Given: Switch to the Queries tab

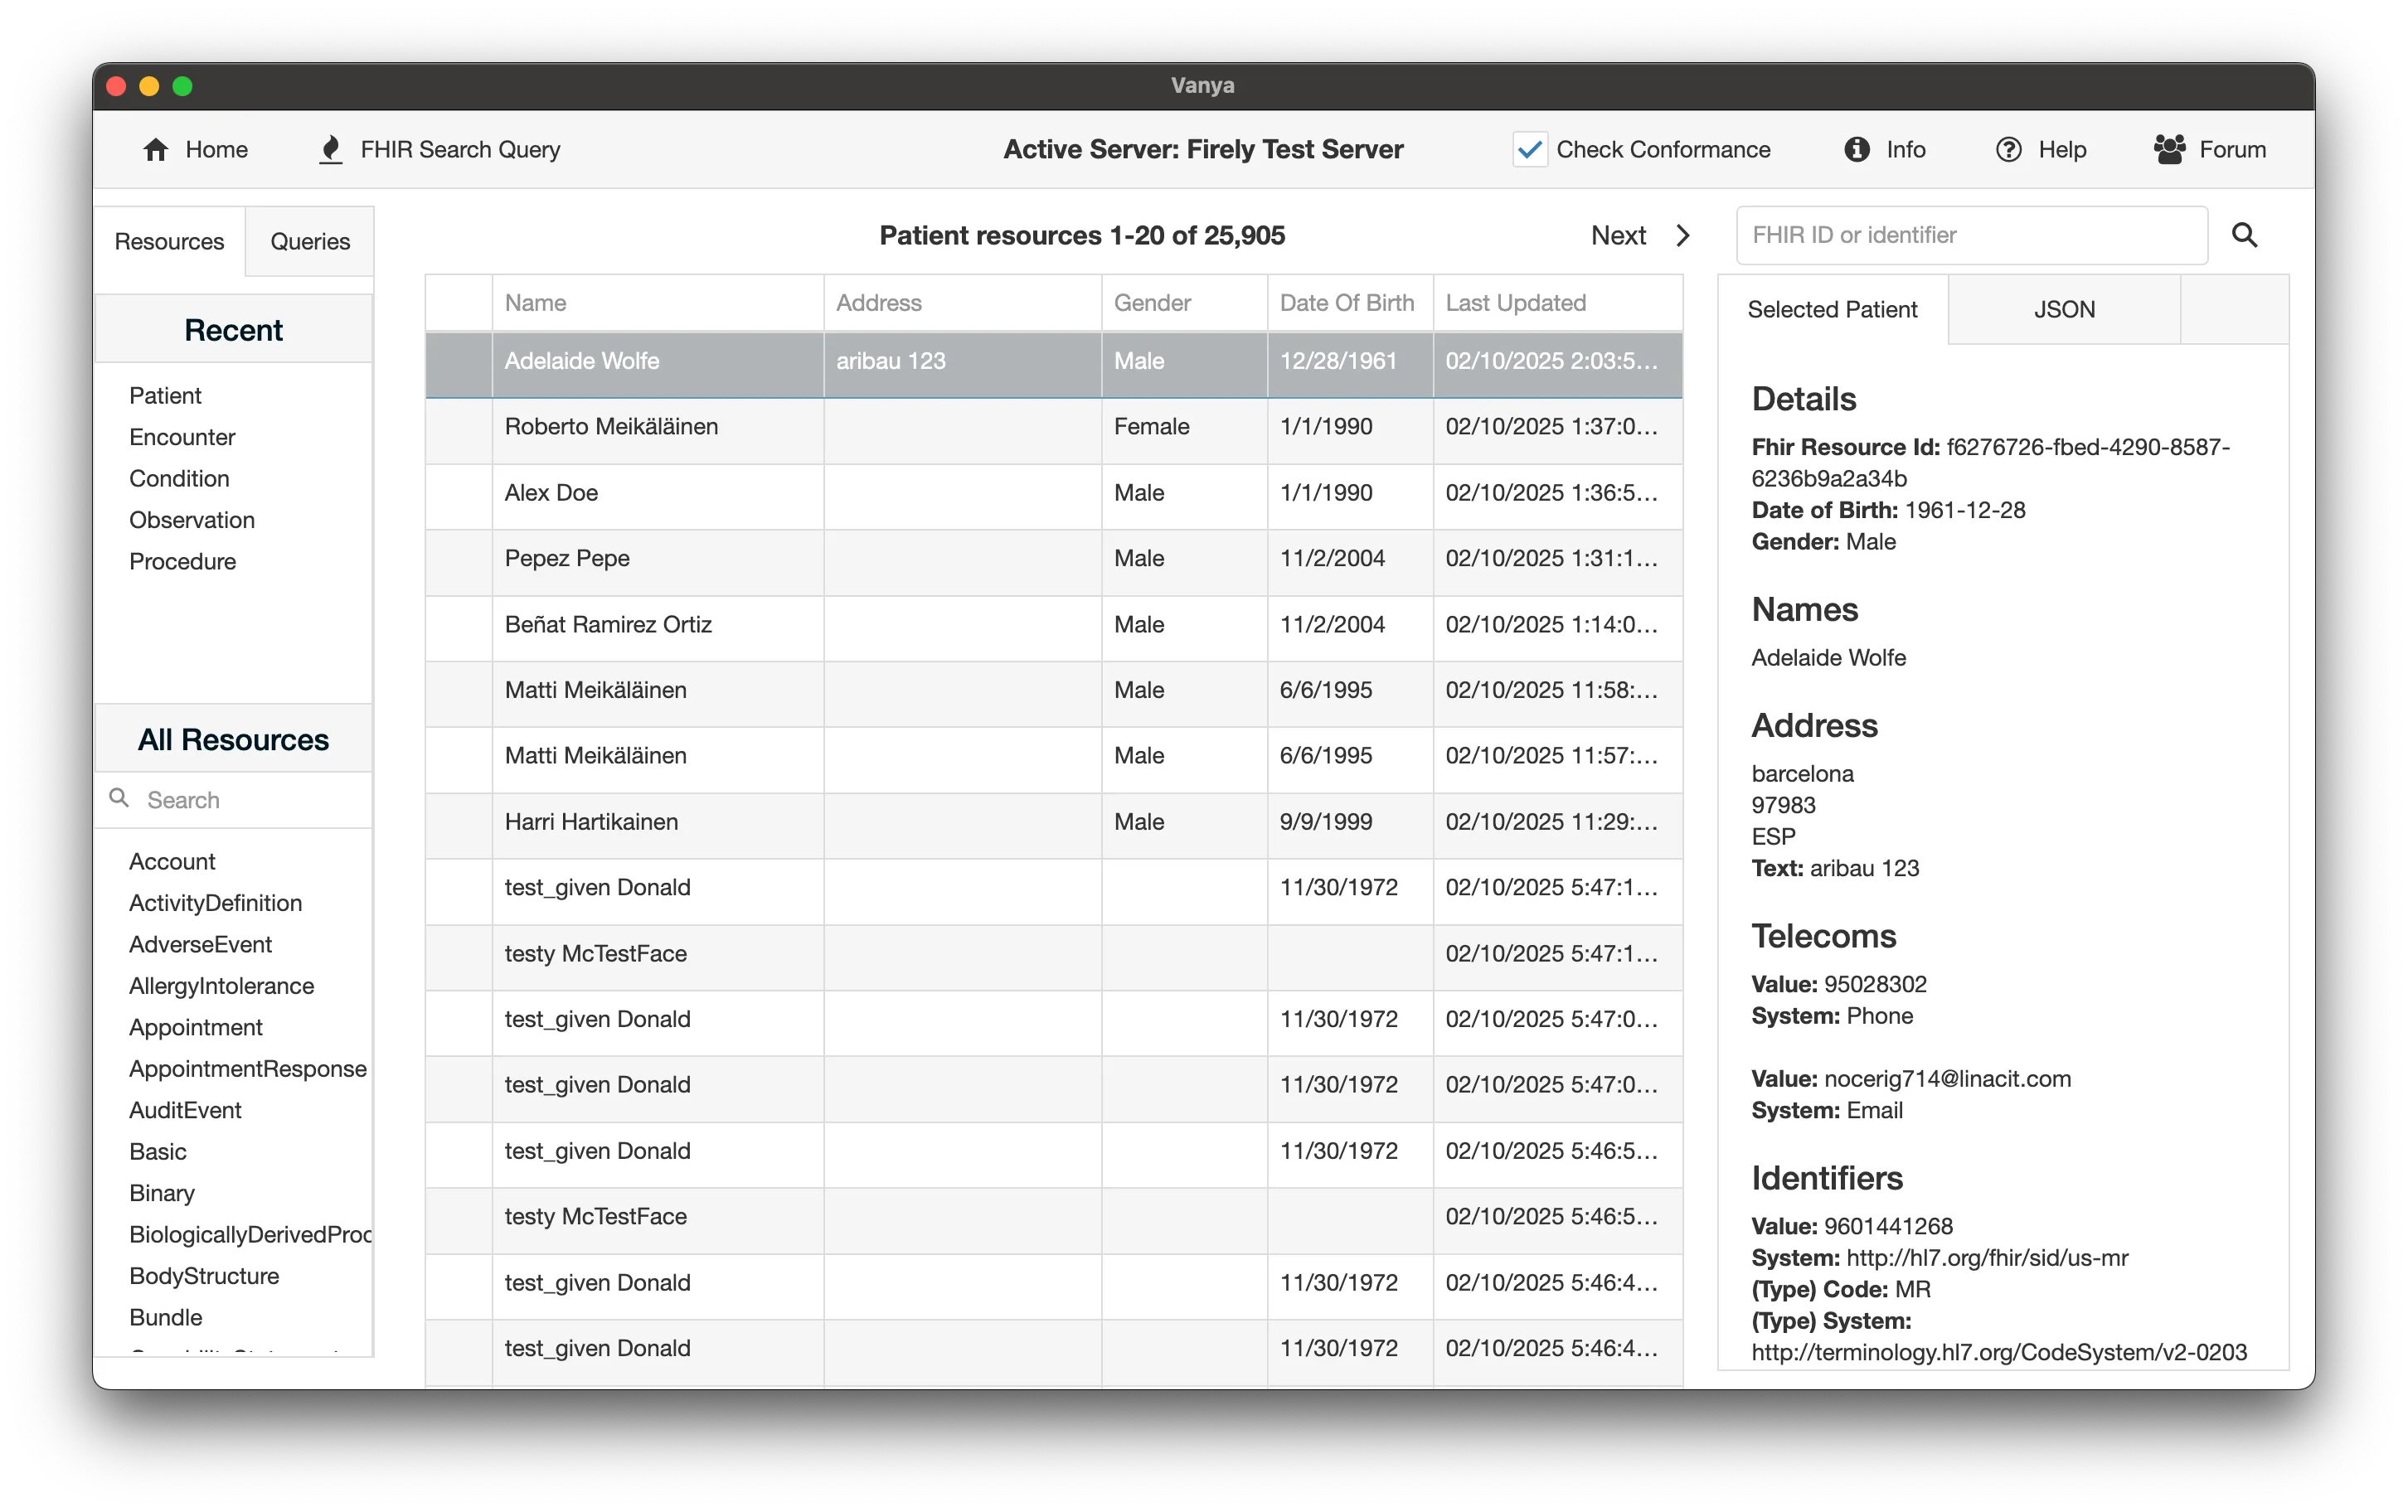Looking at the screenshot, I should point(309,241).
